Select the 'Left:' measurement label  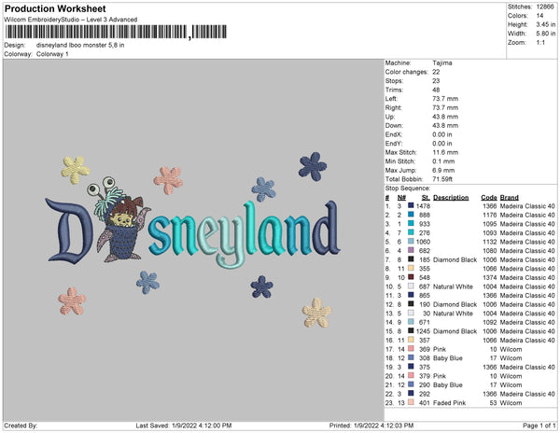[x=391, y=99]
